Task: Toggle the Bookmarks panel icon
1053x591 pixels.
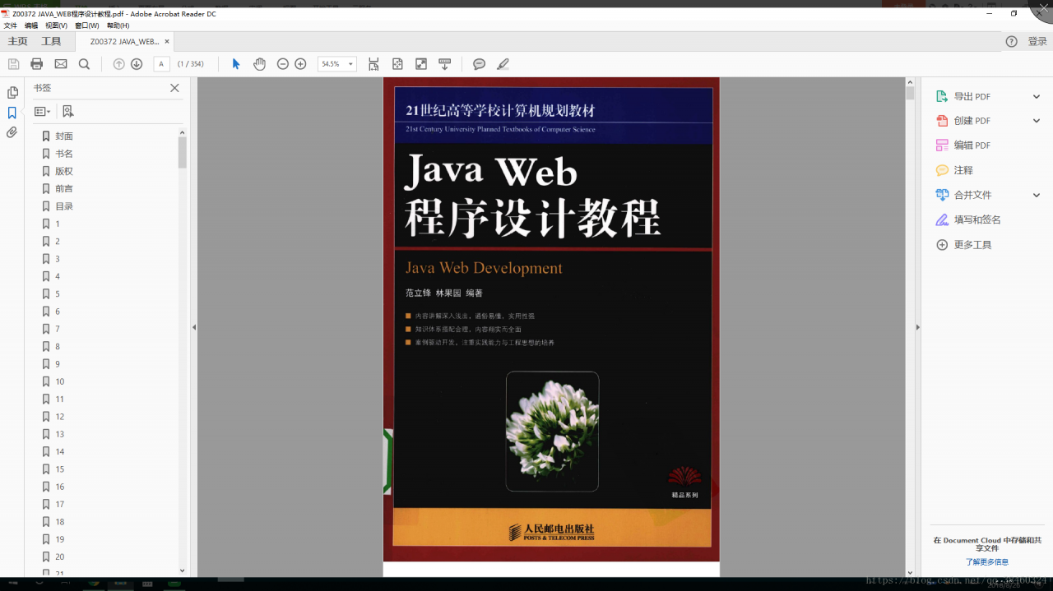Action: point(12,113)
